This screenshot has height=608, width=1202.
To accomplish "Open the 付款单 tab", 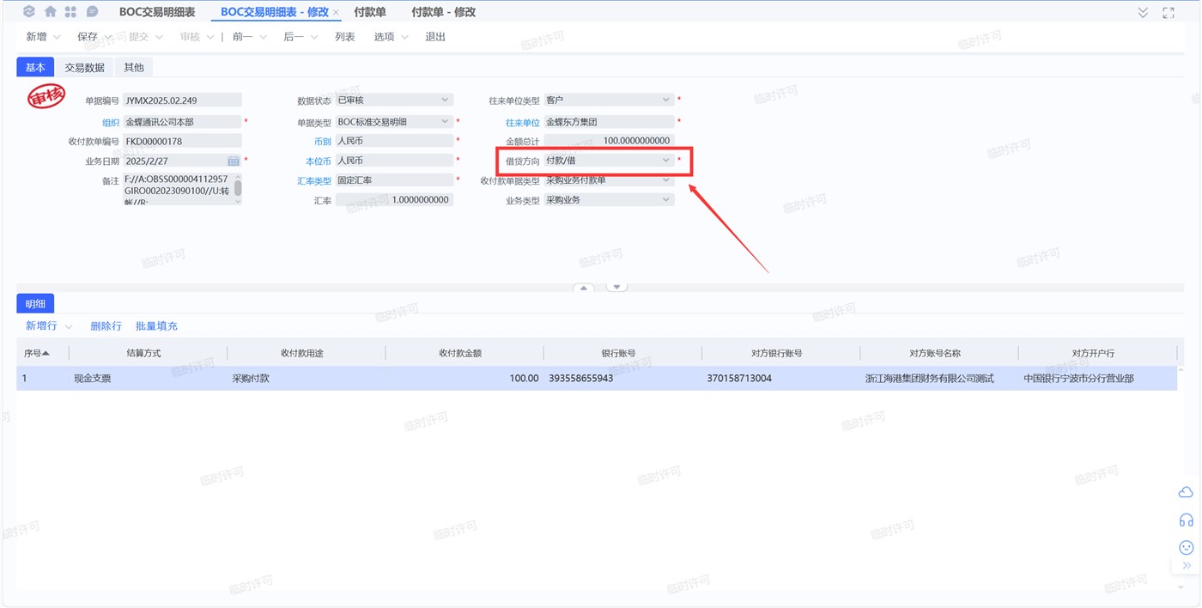I will 370,12.
